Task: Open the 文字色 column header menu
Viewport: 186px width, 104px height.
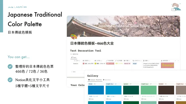Action: click(x=98, y=61)
